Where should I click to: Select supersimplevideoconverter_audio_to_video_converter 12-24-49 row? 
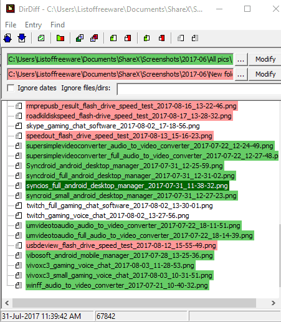click(150, 146)
